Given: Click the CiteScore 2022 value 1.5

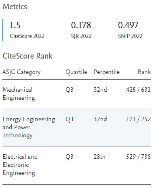Looking at the screenshot, I should (x=15, y=25).
